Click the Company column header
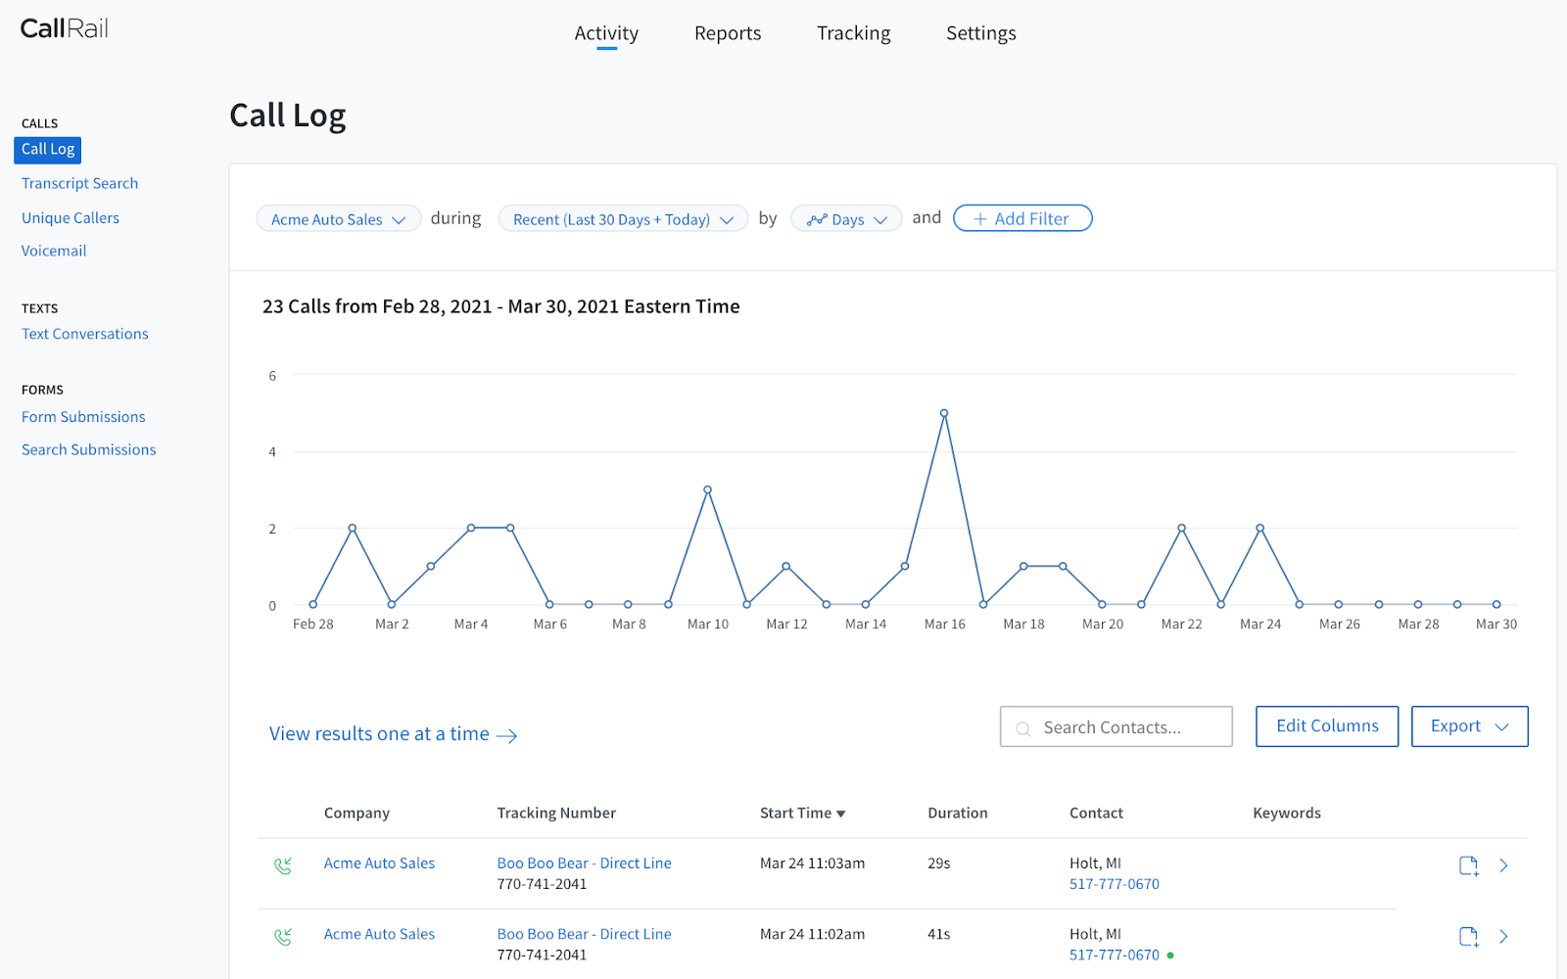Viewport: 1567px width, 979px height. [356, 813]
